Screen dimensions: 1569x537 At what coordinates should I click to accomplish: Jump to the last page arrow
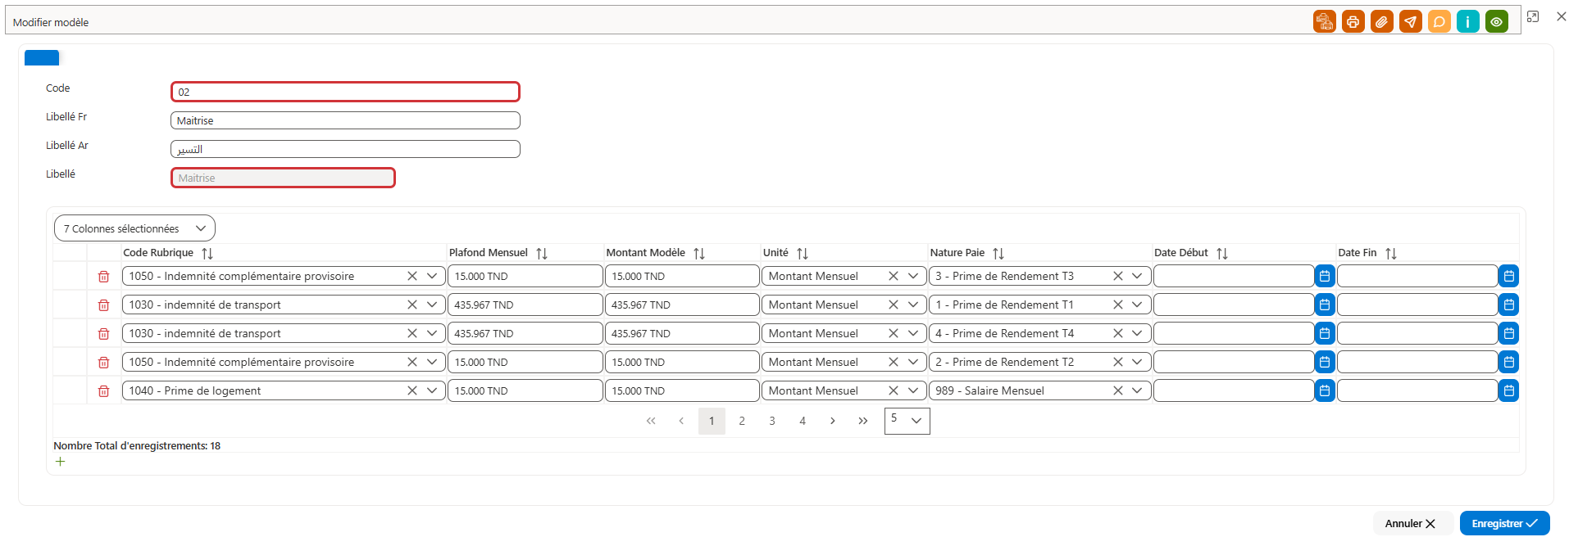click(863, 421)
